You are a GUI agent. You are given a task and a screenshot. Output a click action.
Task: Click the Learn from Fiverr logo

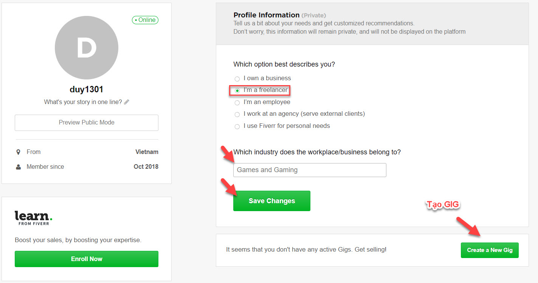pos(33,218)
